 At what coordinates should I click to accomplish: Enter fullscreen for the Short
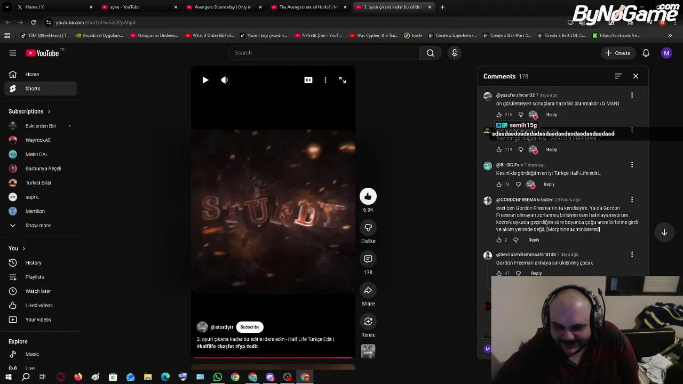pos(343,80)
